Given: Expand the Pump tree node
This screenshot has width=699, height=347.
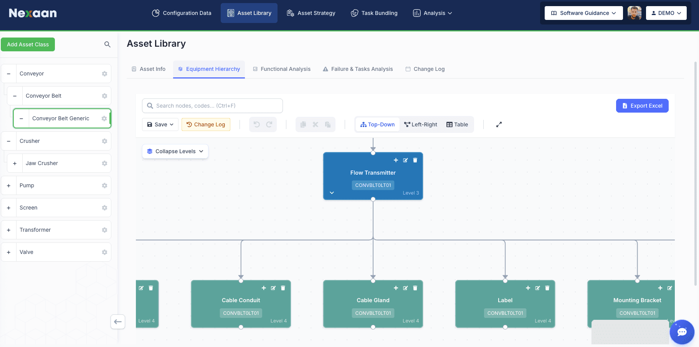Looking at the screenshot, I should coord(9,185).
